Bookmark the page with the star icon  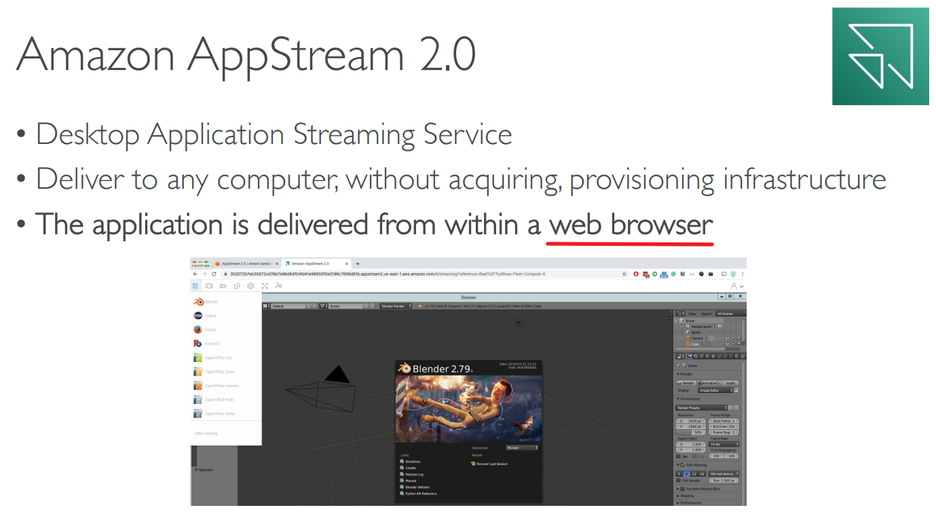(624, 274)
